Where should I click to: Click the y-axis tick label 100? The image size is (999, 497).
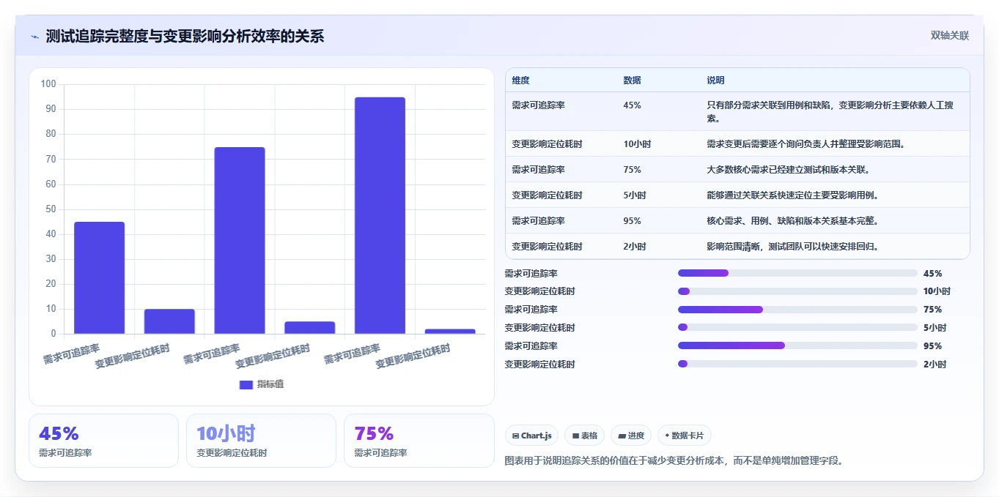48,84
